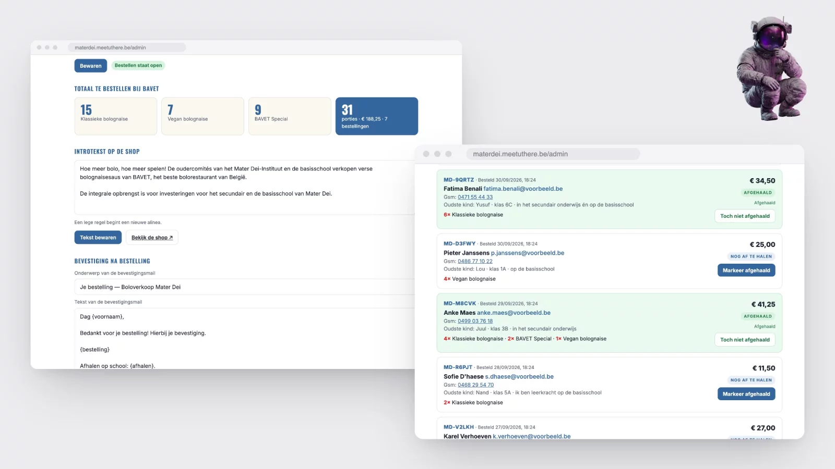Viewport: 835px width, 469px height.
Task: Open email s.dhaese@voorbeeld.be
Action: (x=519, y=376)
